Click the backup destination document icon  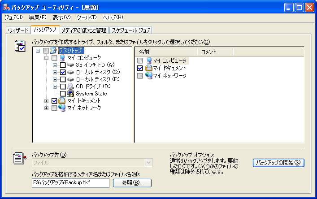(20, 158)
